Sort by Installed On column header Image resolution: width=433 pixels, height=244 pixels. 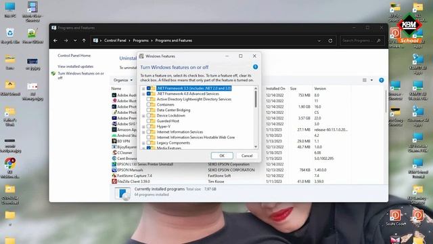(275, 89)
